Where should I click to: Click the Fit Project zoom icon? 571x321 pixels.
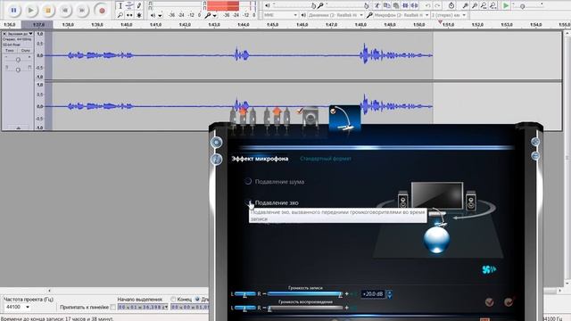pyautogui.click(x=492, y=5)
